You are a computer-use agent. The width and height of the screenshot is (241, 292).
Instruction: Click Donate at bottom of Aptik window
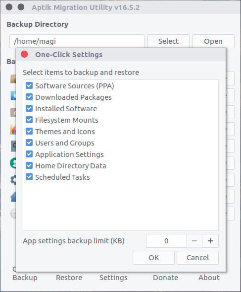click(x=165, y=278)
